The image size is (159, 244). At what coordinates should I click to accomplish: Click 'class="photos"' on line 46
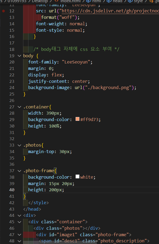[64, 228]
